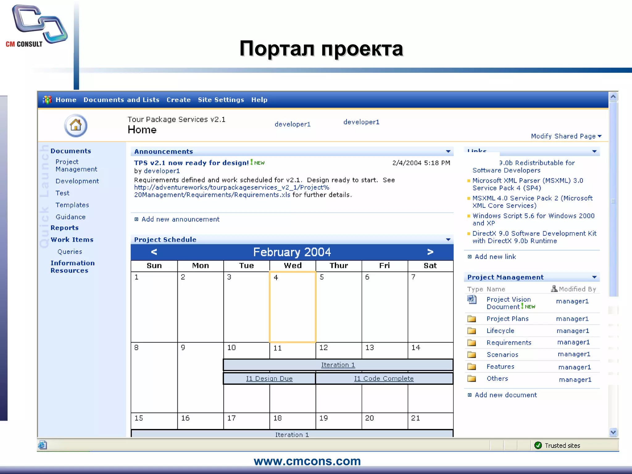Viewport: 632px width, 474px height.
Task: Expand the Project Schedule web part menu
Action: coord(448,239)
